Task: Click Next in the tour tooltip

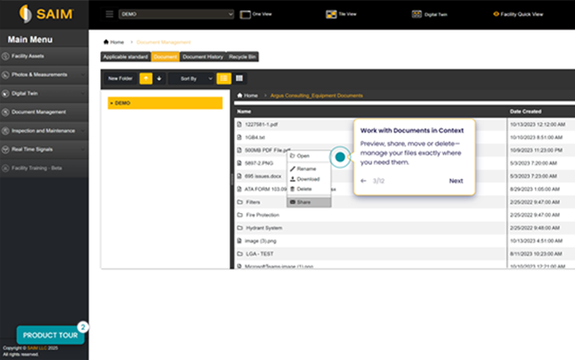Action: (x=456, y=181)
